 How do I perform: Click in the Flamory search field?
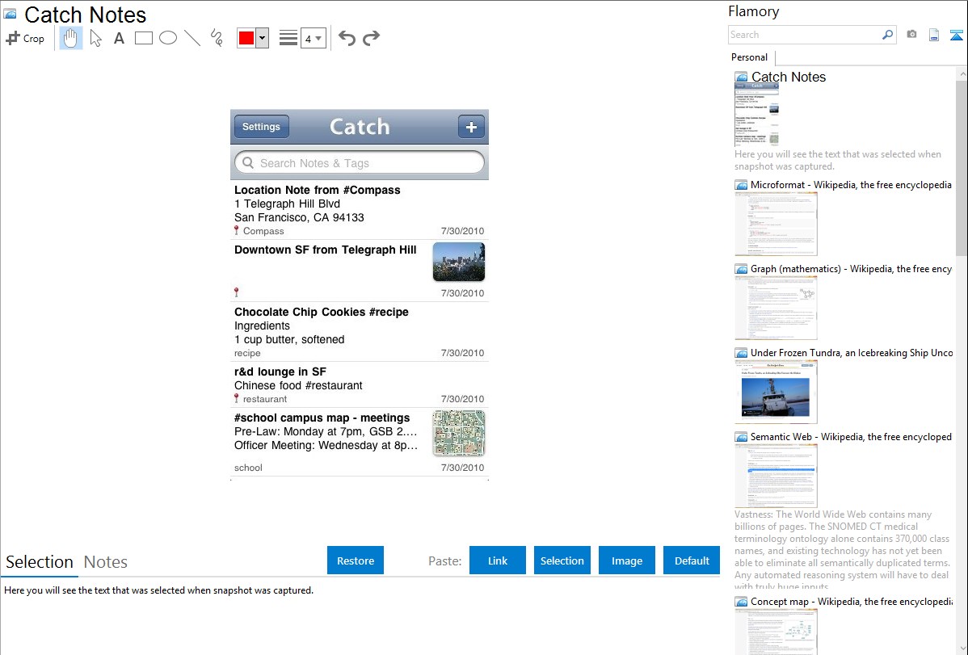[x=804, y=35]
